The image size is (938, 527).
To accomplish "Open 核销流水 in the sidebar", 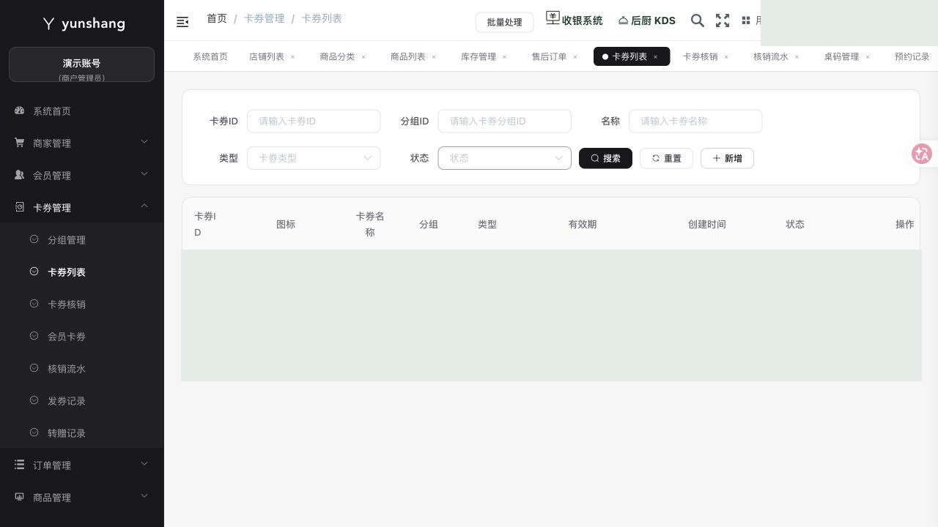I will coord(67,369).
